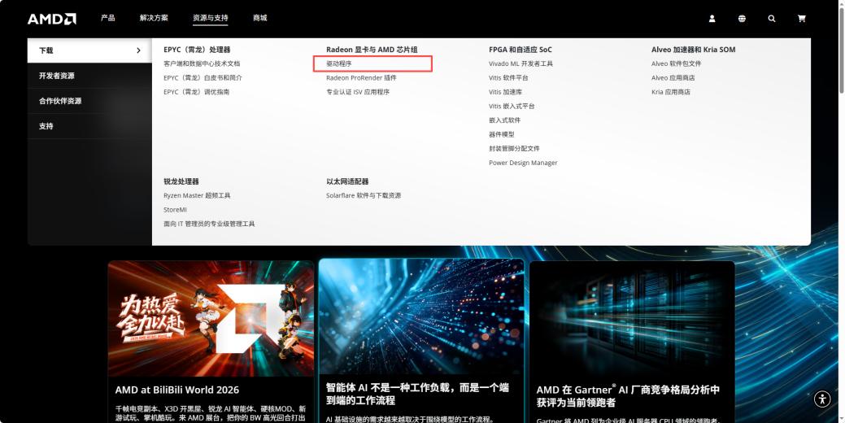
Task: Open the BiliBili World anime thumbnail
Action: coord(211,319)
